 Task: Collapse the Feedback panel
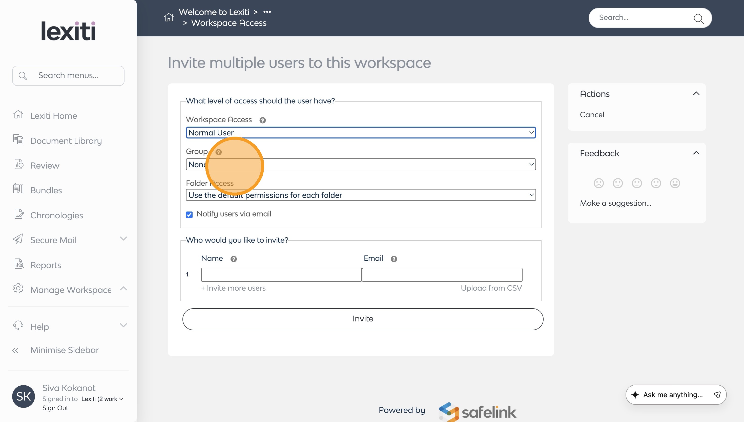pyautogui.click(x=696, y=153)
